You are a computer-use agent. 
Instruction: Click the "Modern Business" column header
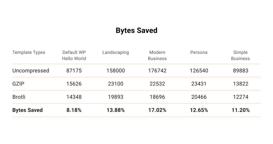tap(157, 55)
